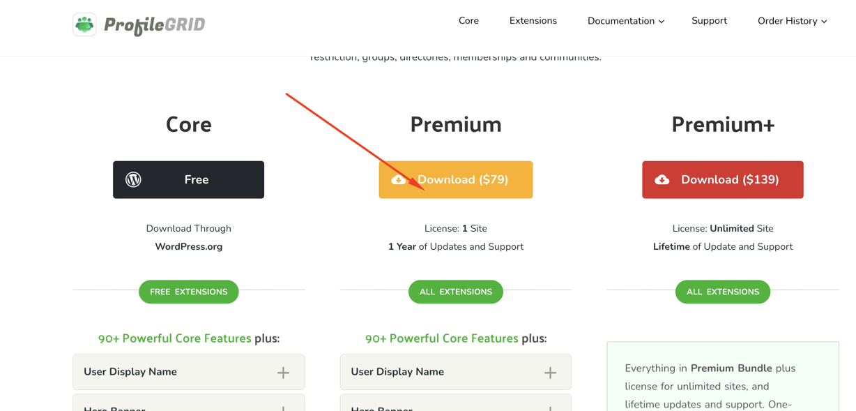Open the Documentation dropdown menu
The height and width of the screenshot is (411, 856).
click(625, 21)
